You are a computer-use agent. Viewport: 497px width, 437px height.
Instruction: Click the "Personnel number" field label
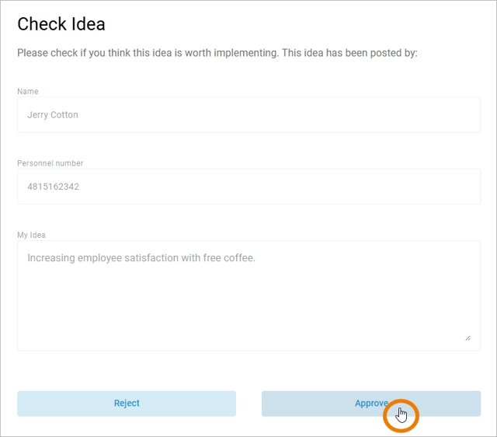(x=50, y=163)
